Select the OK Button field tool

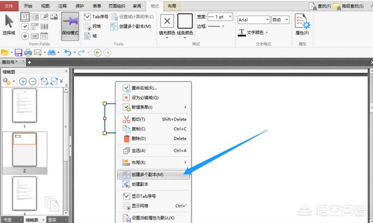(x=35, y=36)
